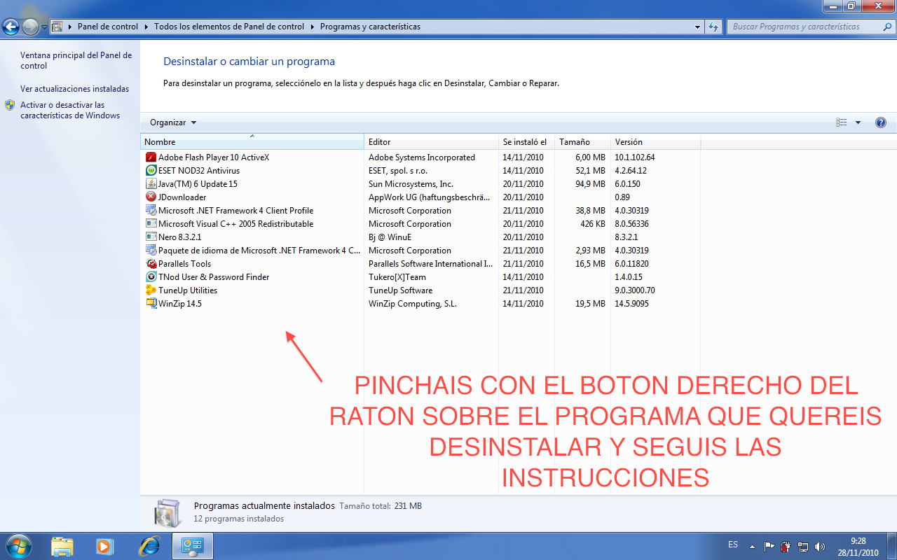Launch Windows Media Player from the taskbar
Viewport: 897px width, 560px height.
click(x=104, y=545)
